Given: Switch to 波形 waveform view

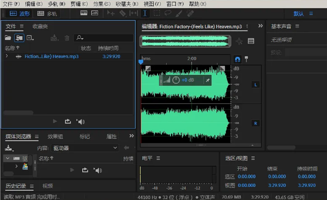Looking at the screenshot, I should tap(20, 14).
